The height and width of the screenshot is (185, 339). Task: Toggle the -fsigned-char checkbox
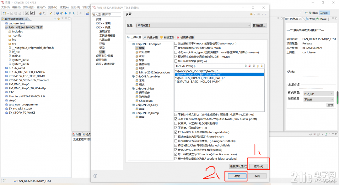coord(176,137)
